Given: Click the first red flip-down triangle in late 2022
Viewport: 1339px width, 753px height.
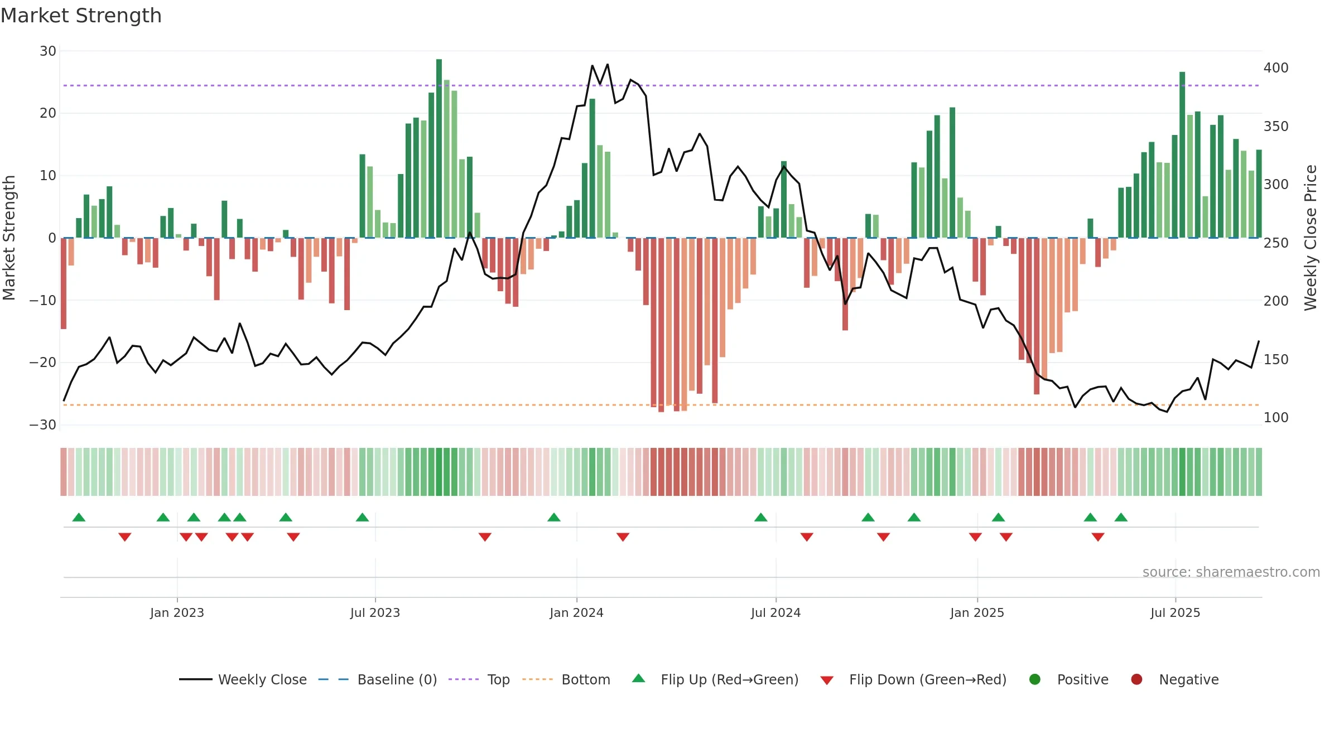Looking at the screenshot, I should coord(125,537).
